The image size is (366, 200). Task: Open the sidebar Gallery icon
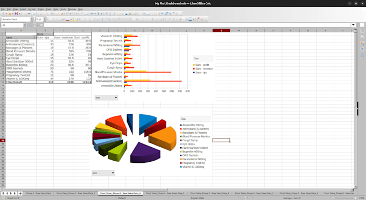[x=362, y=43]
